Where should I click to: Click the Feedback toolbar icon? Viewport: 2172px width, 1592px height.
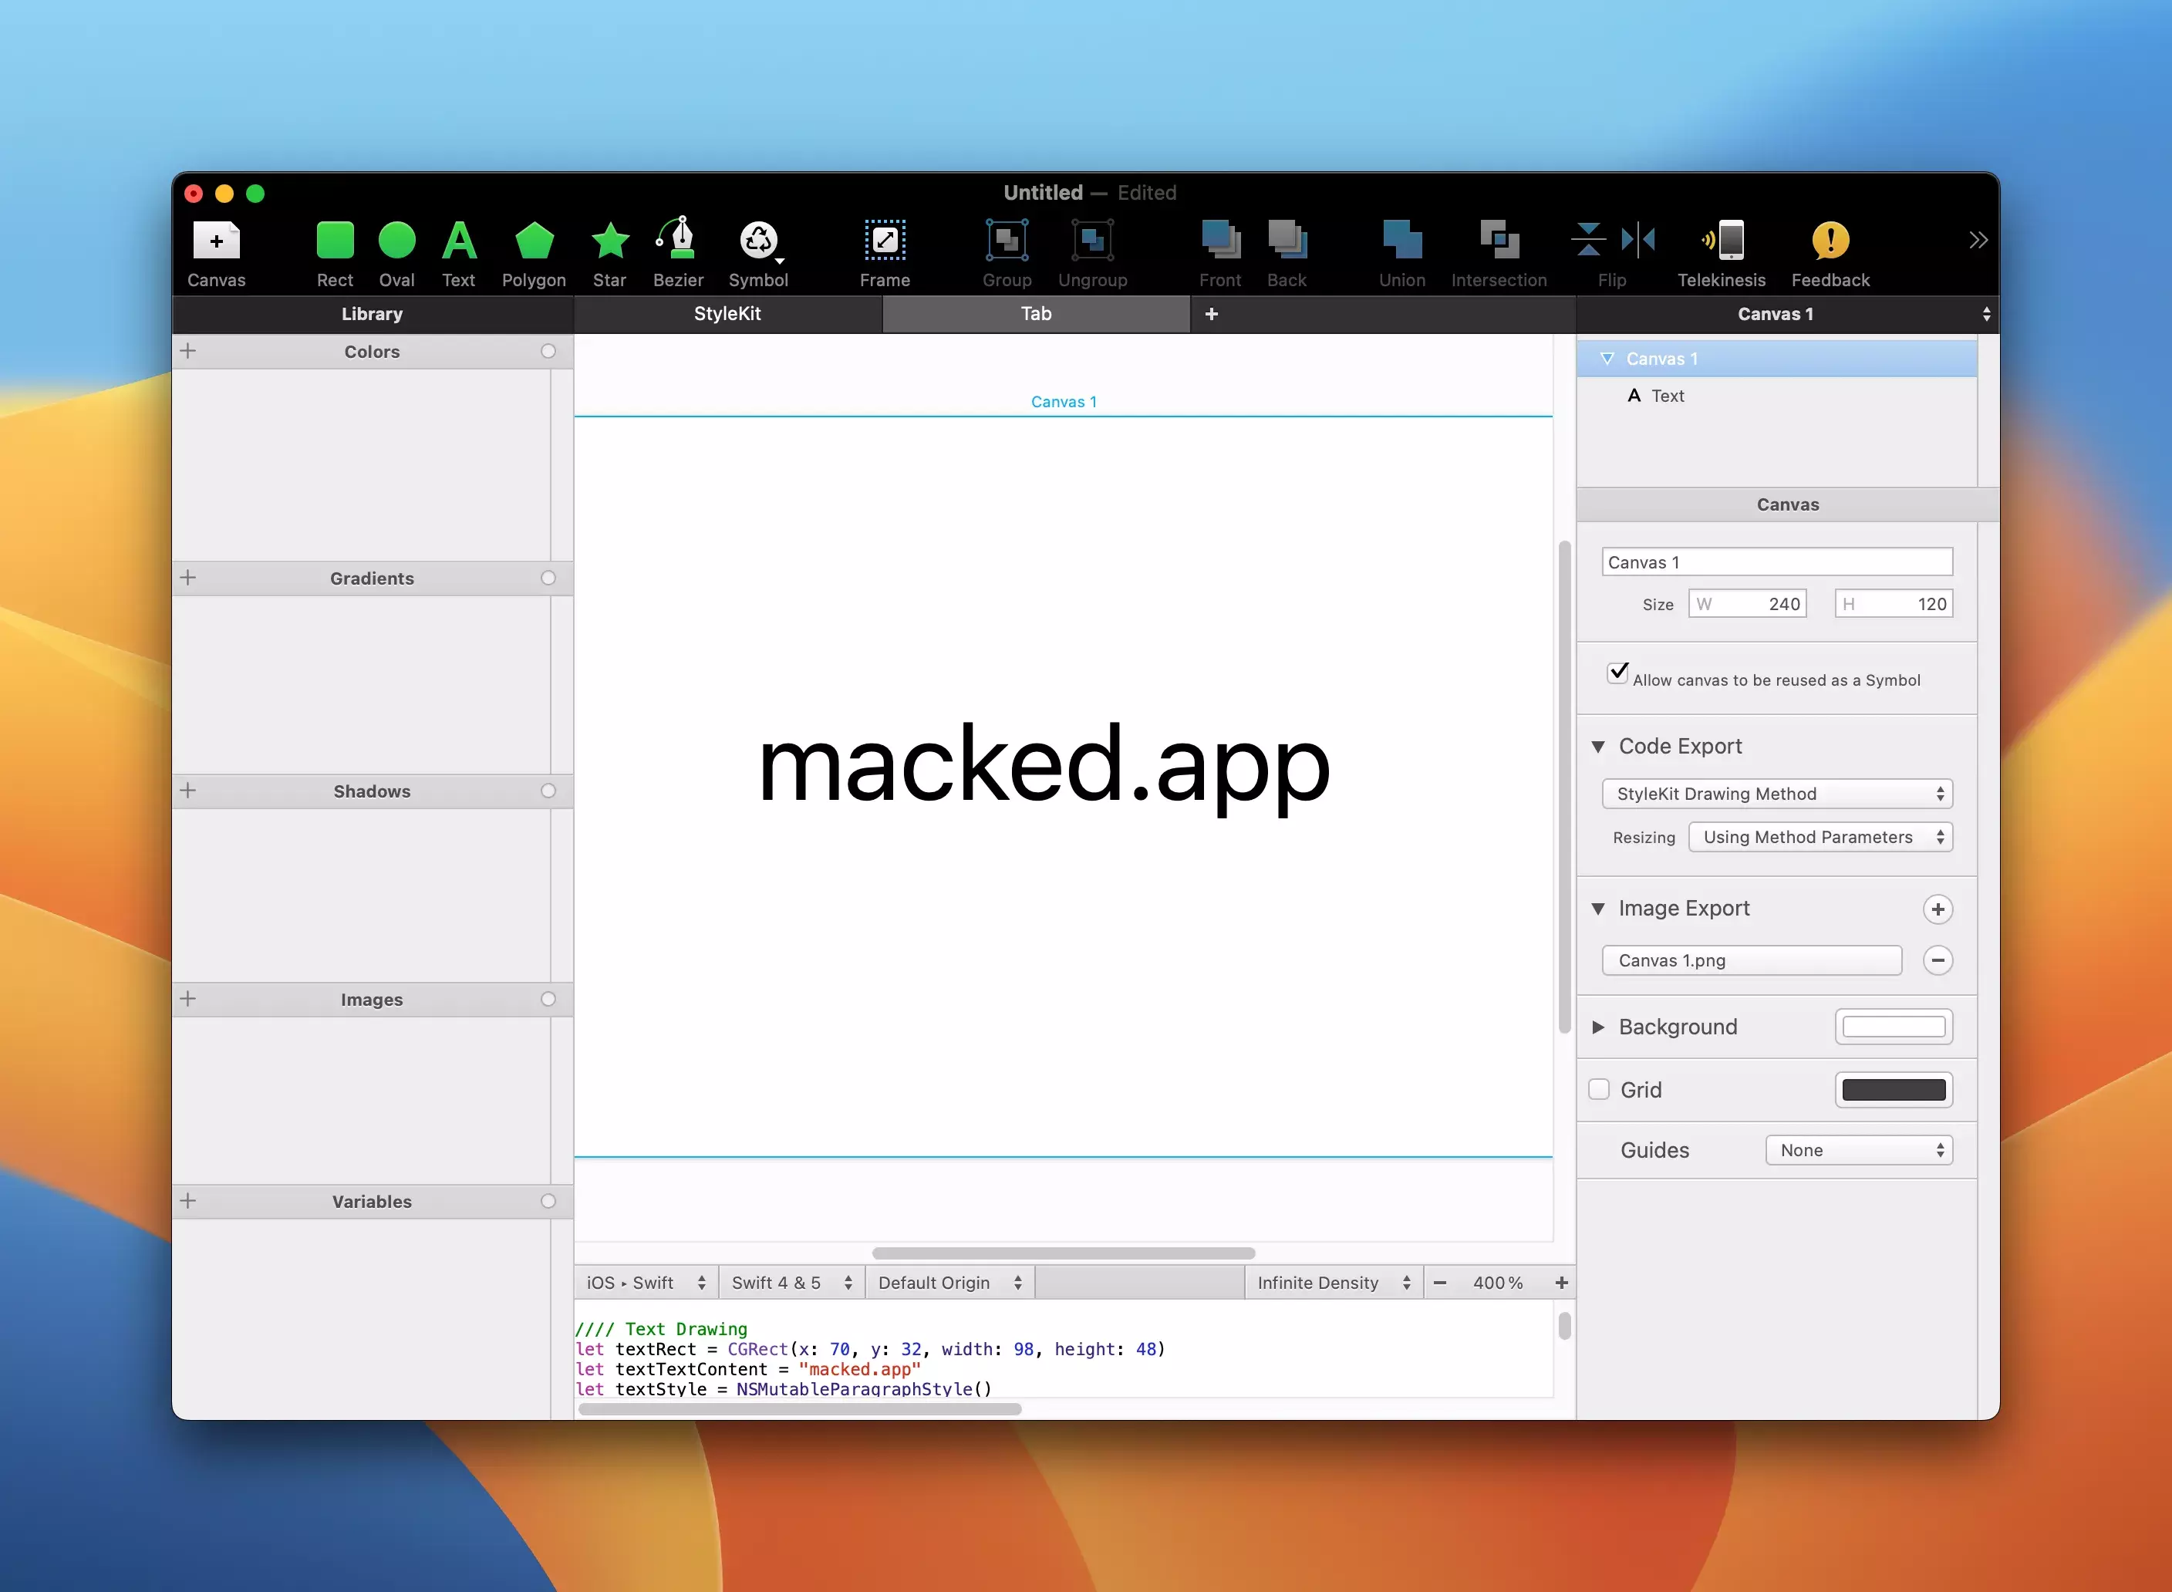click(x=1829, y=241)
